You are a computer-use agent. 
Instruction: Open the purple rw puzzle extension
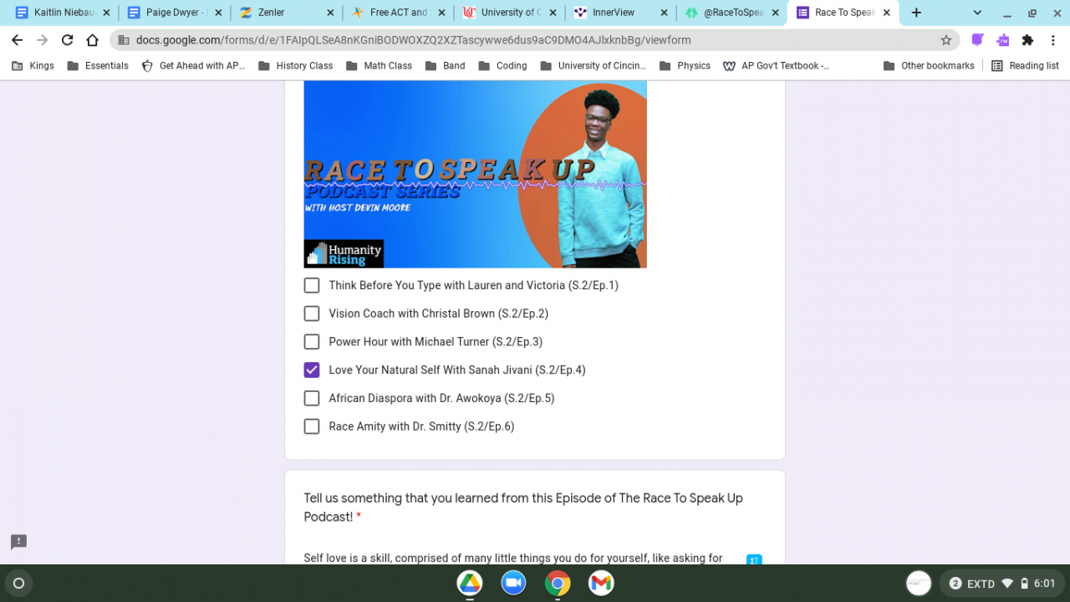(1002, 40)
